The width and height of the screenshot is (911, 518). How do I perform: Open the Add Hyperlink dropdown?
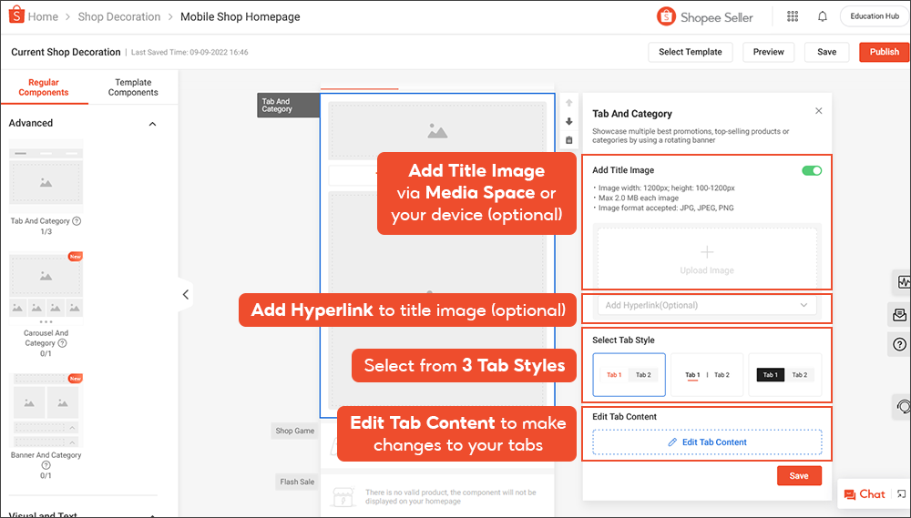[707, 306]
